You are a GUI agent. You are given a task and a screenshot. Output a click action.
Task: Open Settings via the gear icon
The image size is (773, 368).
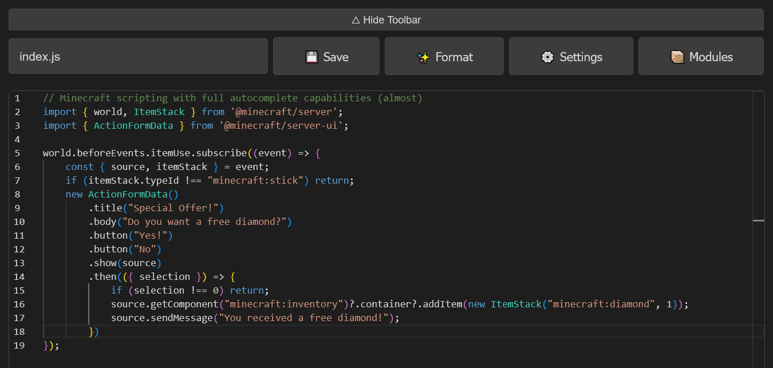[x=547, y=57]
